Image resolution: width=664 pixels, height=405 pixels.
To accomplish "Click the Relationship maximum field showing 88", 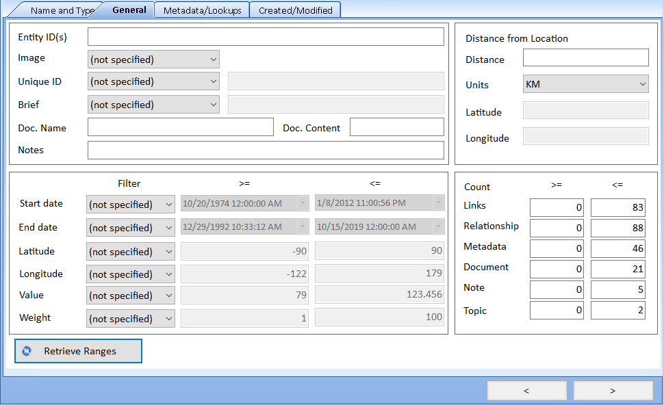I will tap(618, 228).
